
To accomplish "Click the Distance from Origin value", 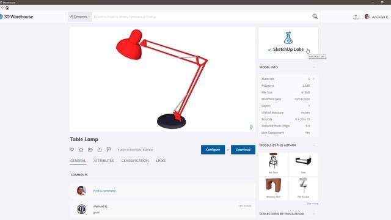I will (x=308, y=126).
